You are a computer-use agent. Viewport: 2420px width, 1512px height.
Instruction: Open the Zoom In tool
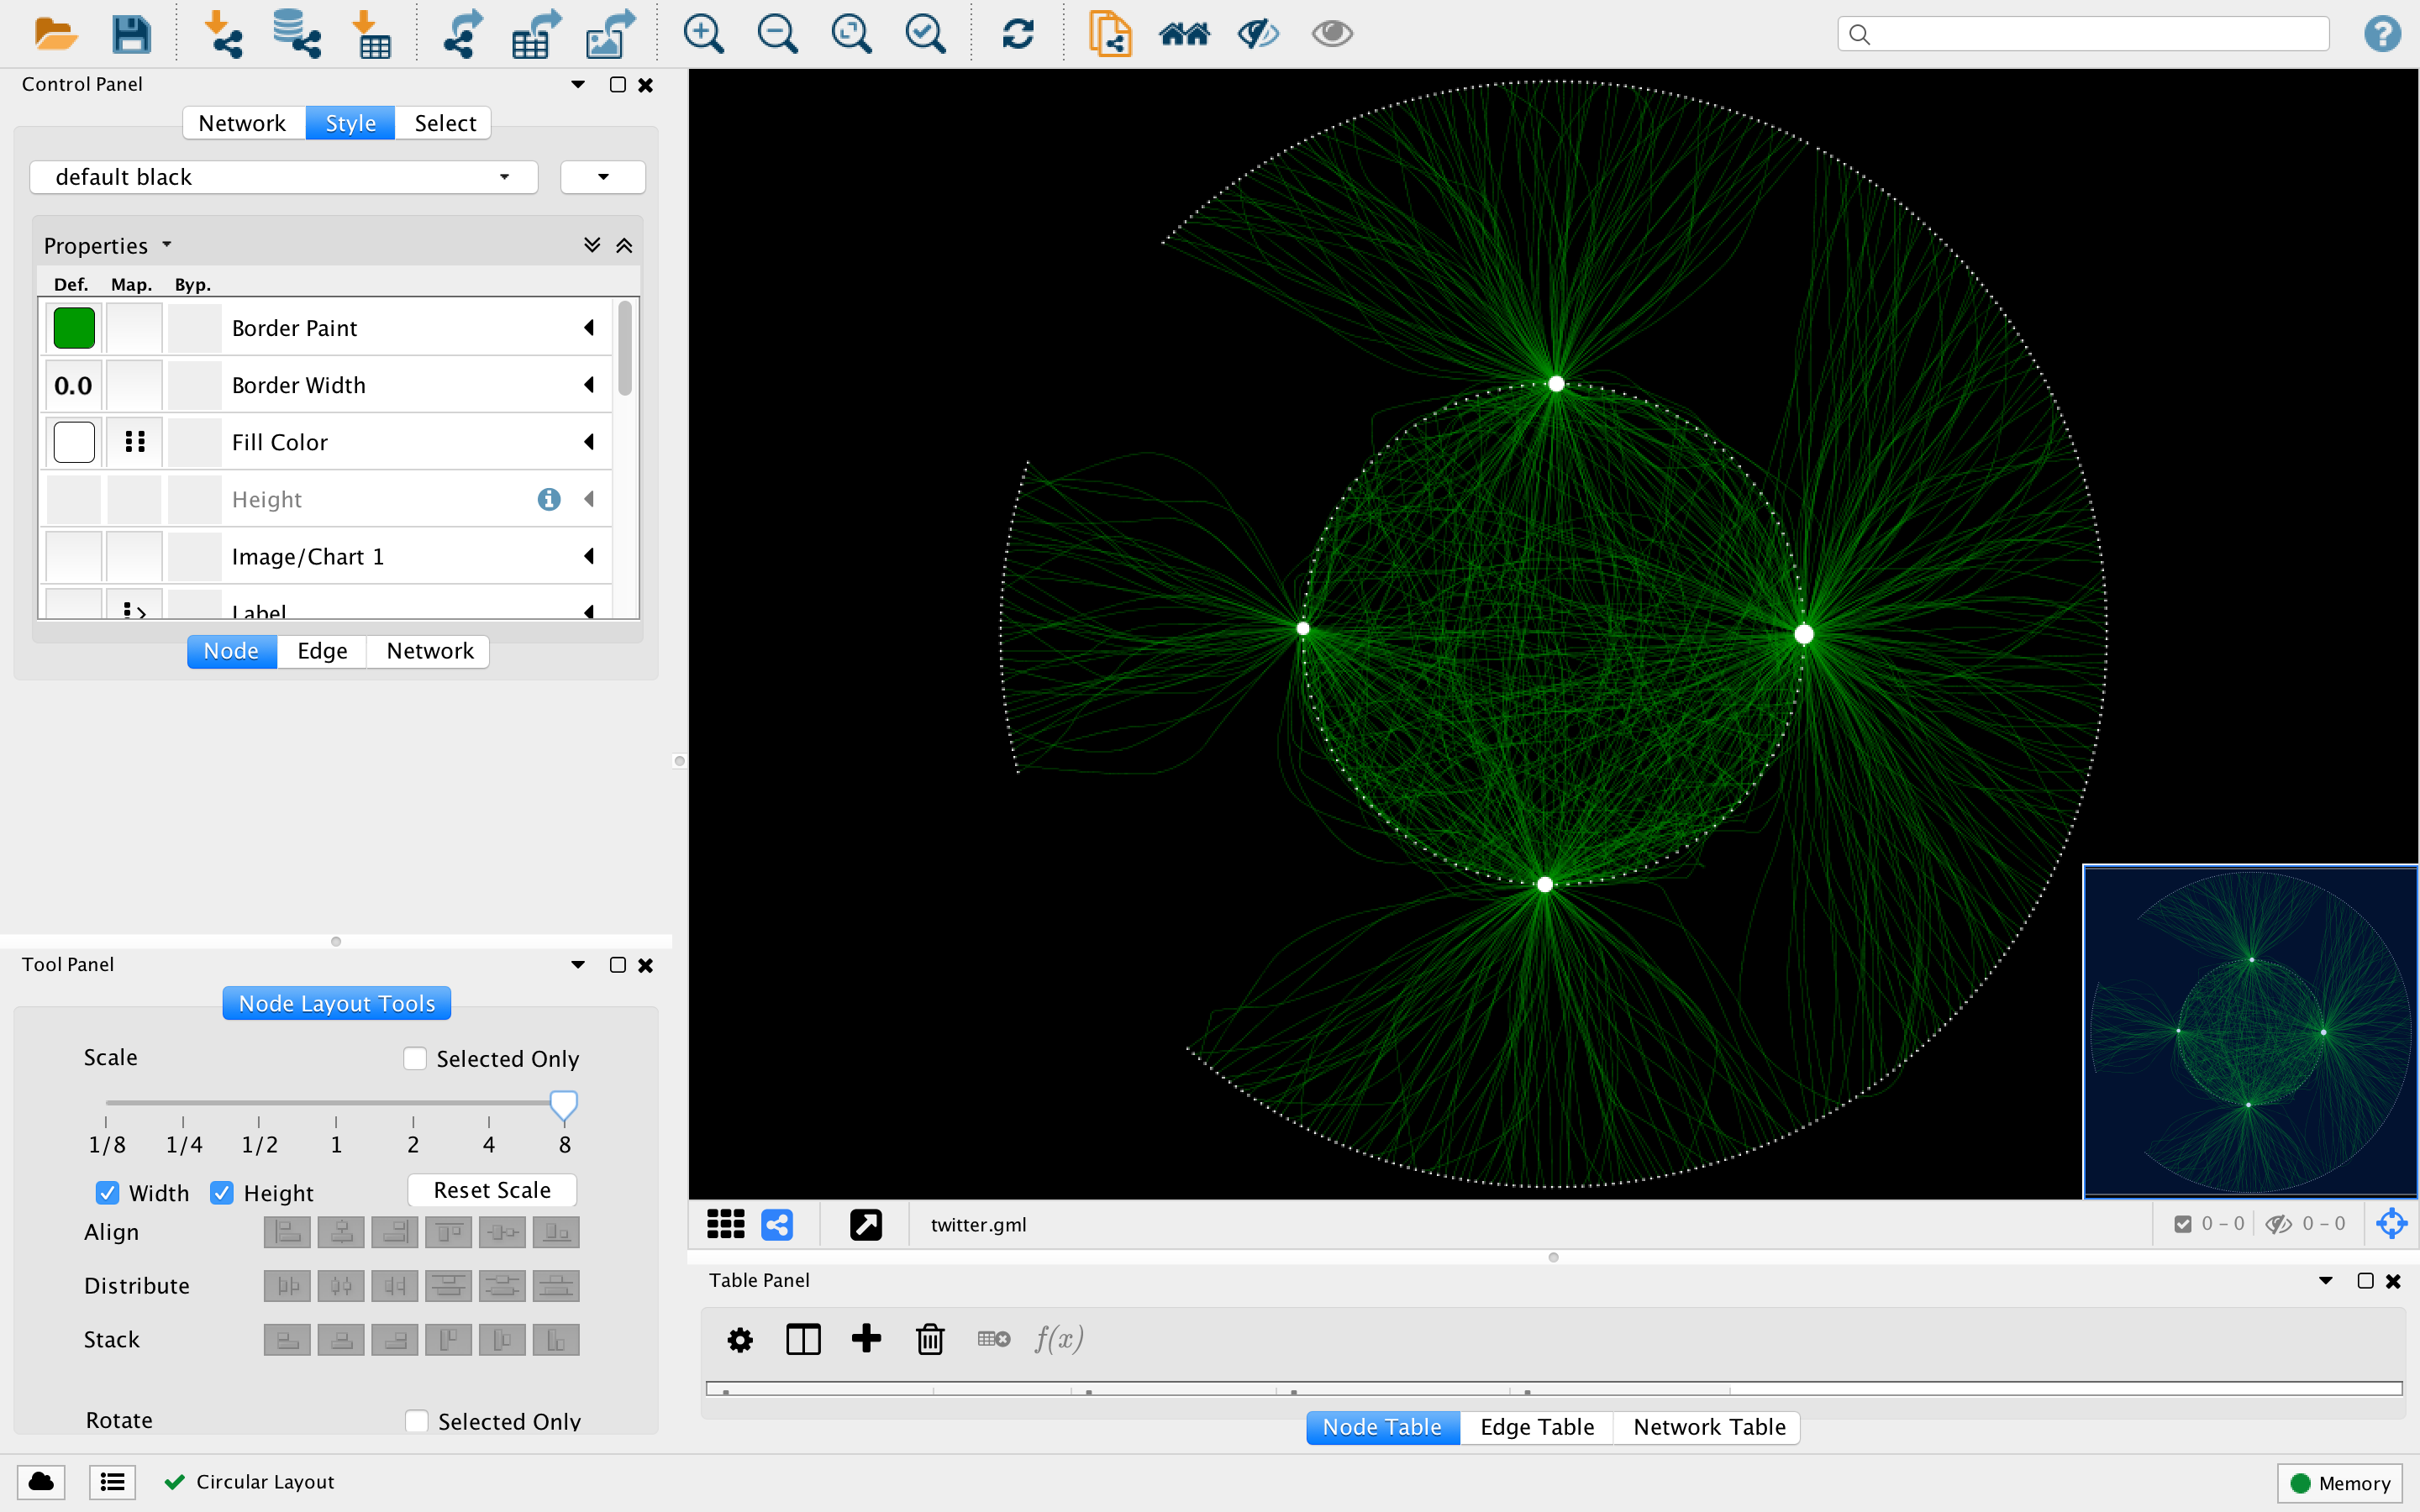(703, 33)
